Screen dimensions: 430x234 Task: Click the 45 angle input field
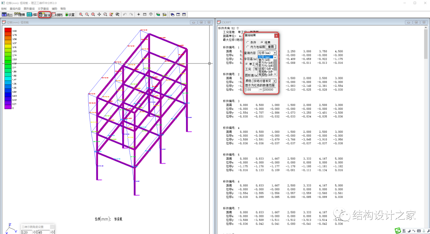point(43,232)
